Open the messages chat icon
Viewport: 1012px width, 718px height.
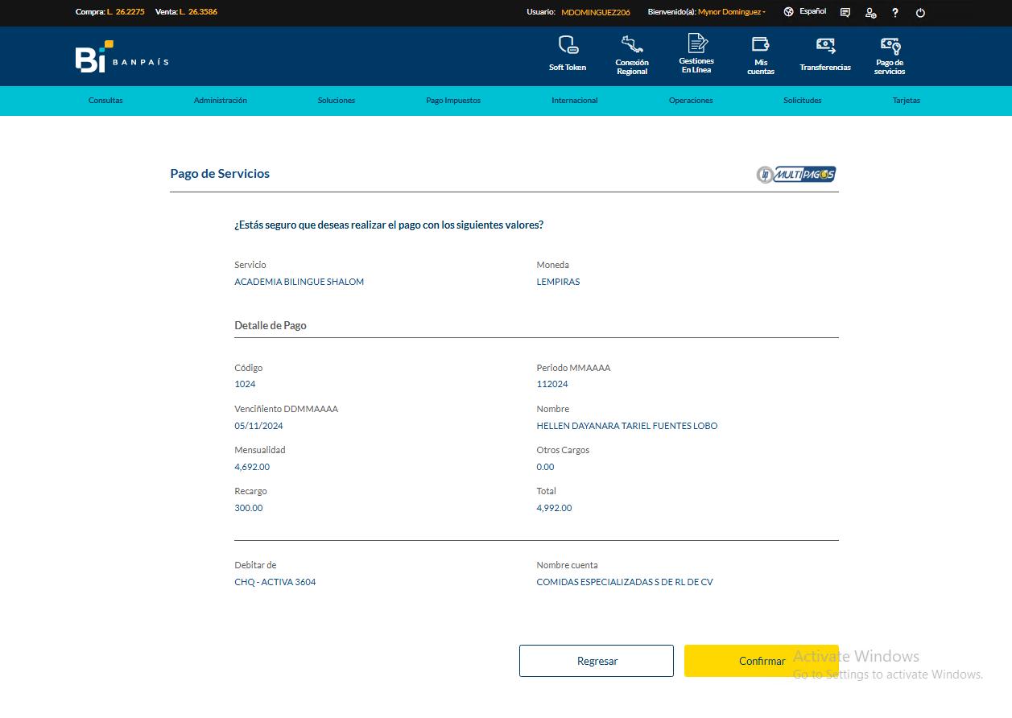coord(845,13)
